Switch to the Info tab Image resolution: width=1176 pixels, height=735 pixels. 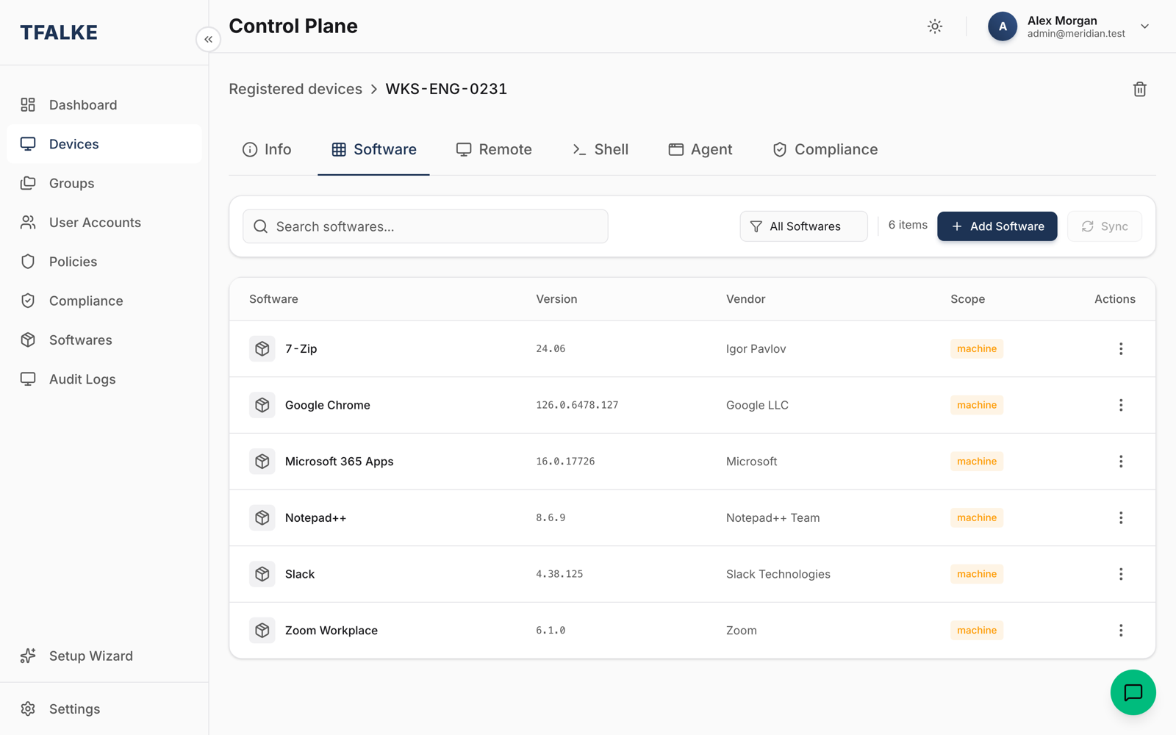click(267, 150)
